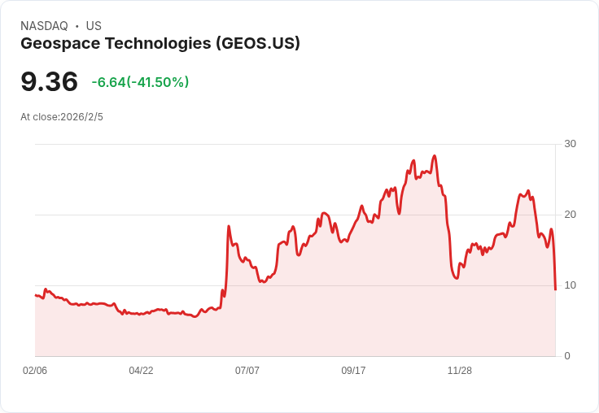Click the red line directly above the 04/22 label
Viewport: 599px width, 413px height.
141,314
